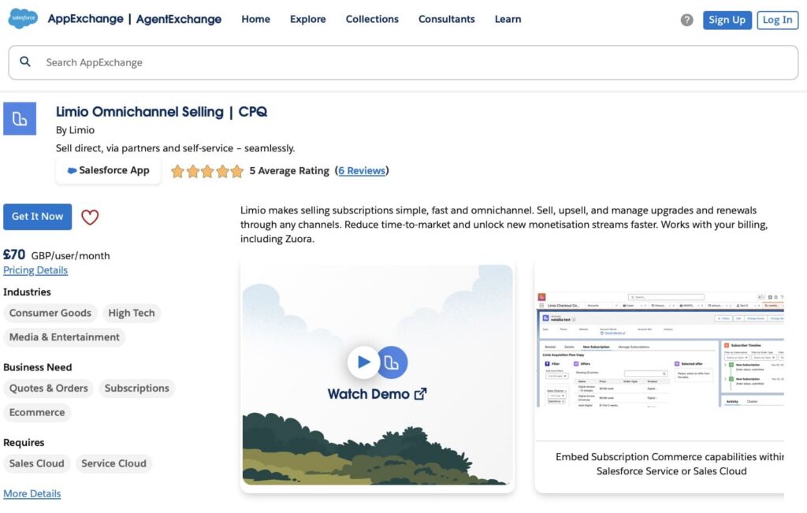The width and height of the screenshot is (807, 513).
Task: Click the Salesforce cloud logo
Action: [x=23, y=19]
